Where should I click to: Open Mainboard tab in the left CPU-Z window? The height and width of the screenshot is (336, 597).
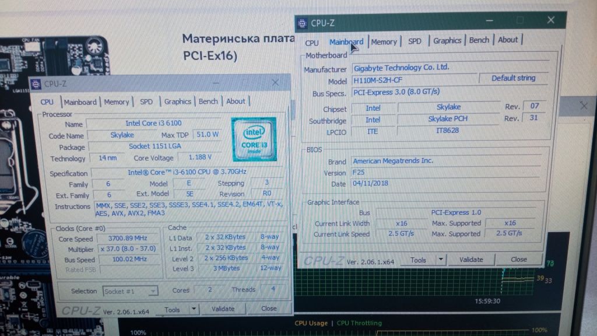[80, 102]
